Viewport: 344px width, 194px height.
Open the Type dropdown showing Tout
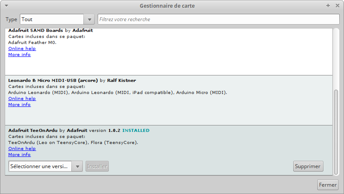[x=57, y=19]
